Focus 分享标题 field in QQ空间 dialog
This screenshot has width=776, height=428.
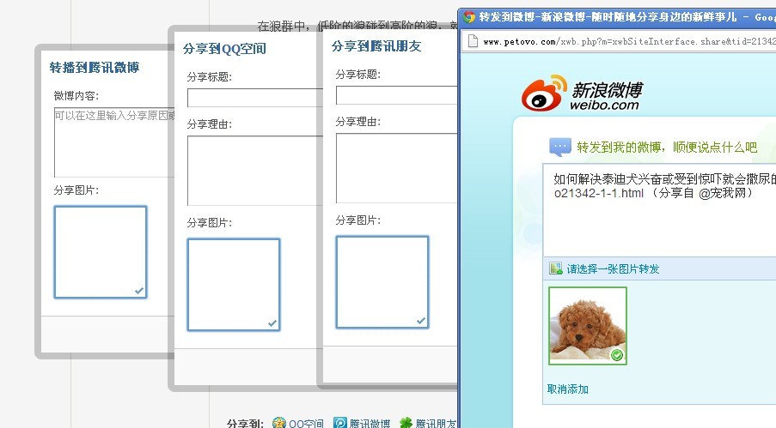coord(255,98)
